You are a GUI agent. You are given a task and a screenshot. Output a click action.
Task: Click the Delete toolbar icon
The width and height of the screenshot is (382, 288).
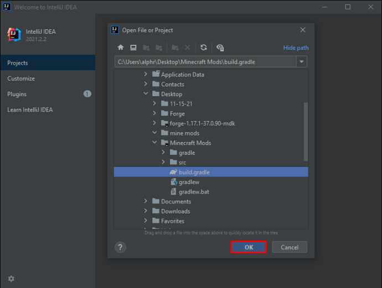pos(187,48)
